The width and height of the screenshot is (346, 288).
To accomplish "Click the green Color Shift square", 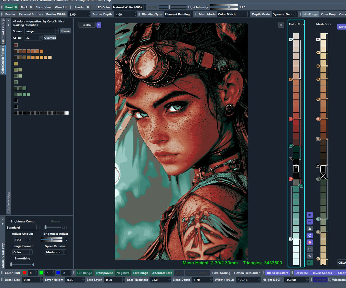I will click(42, 273).
